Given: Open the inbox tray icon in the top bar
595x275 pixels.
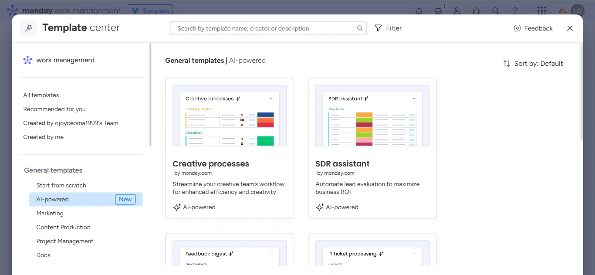Looking at the screenshot, I should 438,11.
